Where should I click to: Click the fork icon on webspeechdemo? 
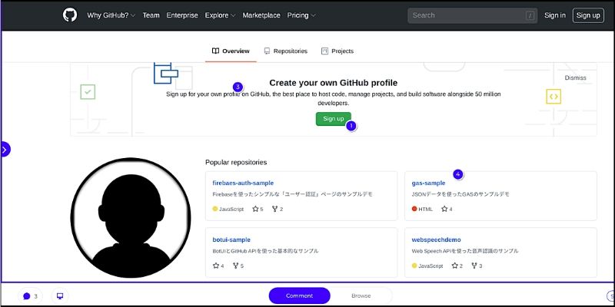point(474,266)
